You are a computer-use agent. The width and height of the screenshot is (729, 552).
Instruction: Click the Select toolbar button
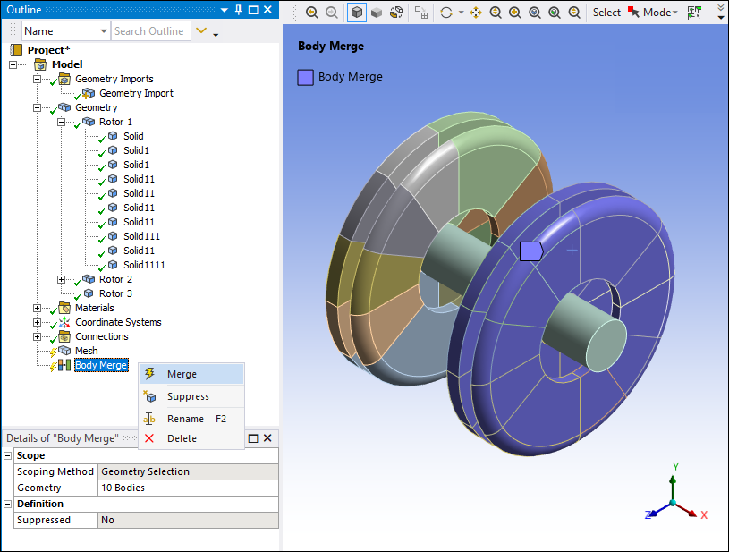(606, 13)
